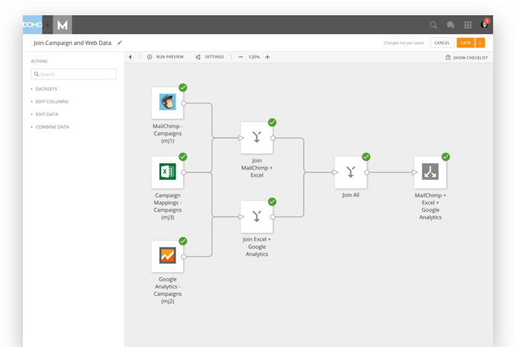Zoom out with the minus icon

tap(240, 57)
